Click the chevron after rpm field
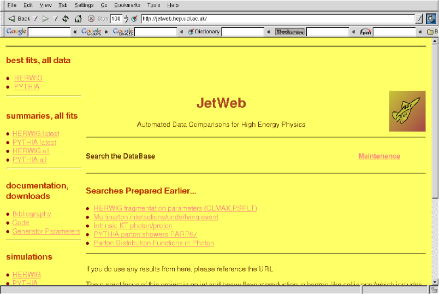Image resolution: width=439 pixels, height=294 pixels. [420, 32]
